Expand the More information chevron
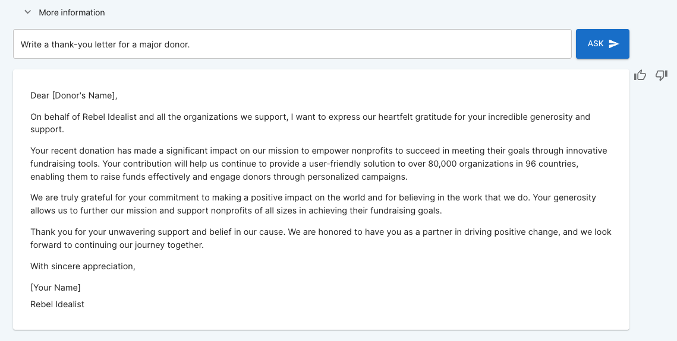The image size is (677, 341). pyautogui.click(x=27, y=12)
